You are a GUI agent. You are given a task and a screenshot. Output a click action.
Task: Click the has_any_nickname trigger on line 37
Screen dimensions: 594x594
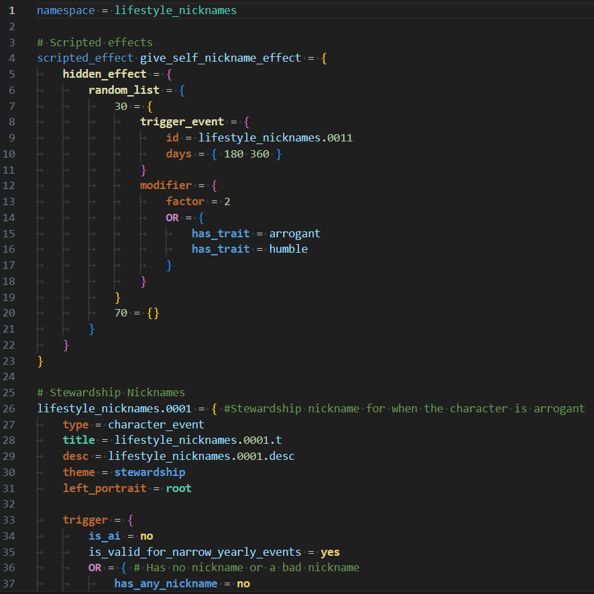166,583
